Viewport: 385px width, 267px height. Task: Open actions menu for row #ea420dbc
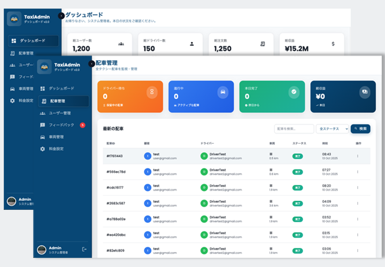tap(358, 235)
